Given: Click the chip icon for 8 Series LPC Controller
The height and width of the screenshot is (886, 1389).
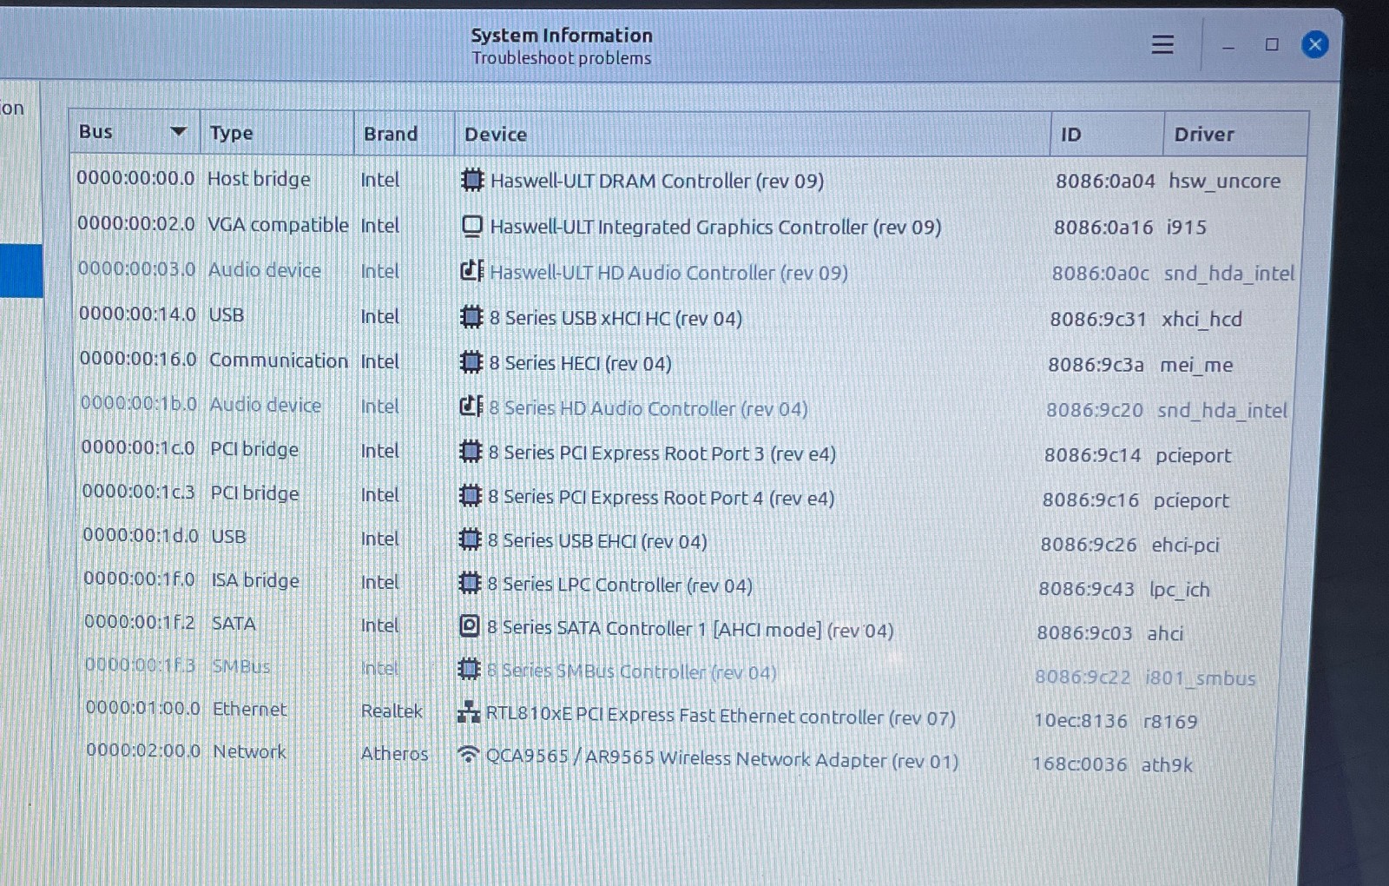Looking at the screenshot, I should click(x=470, y=583).
